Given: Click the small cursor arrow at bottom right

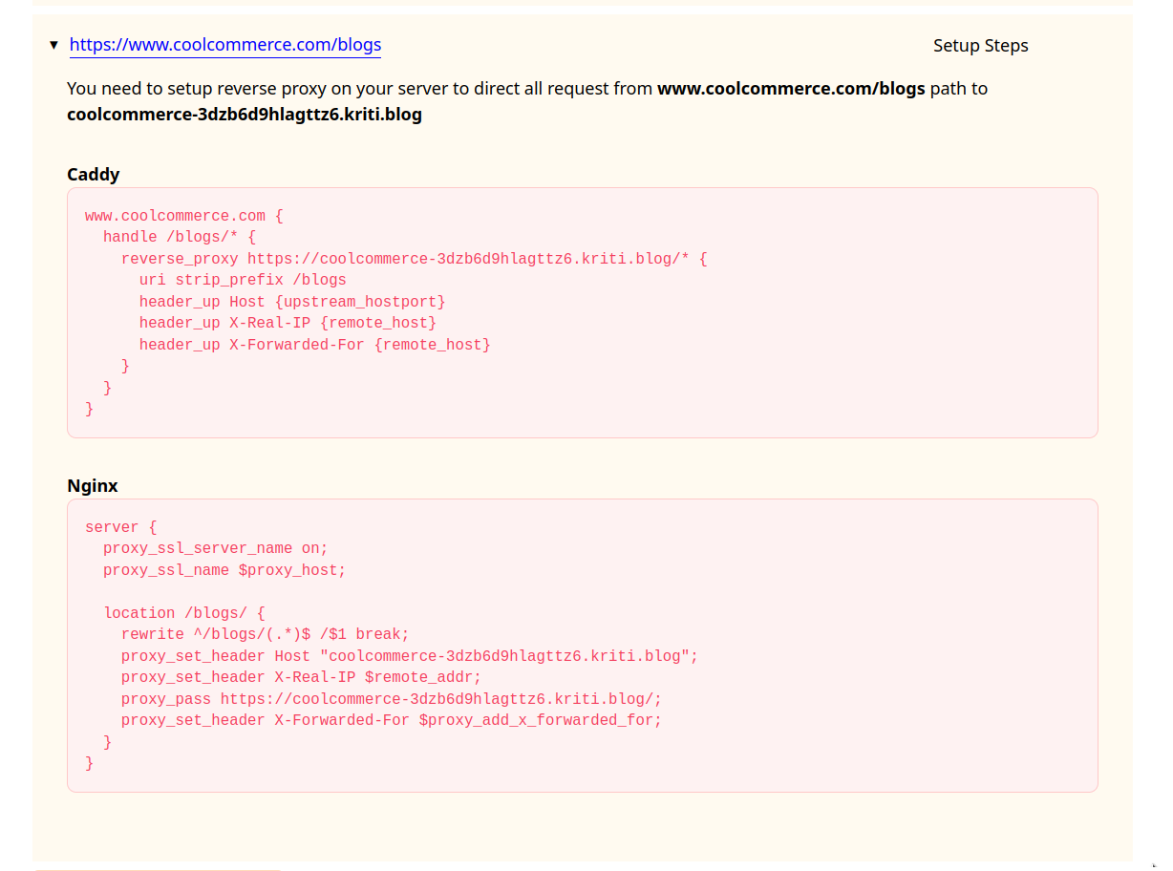Looking at the screenshot, I should (1153, 864).
